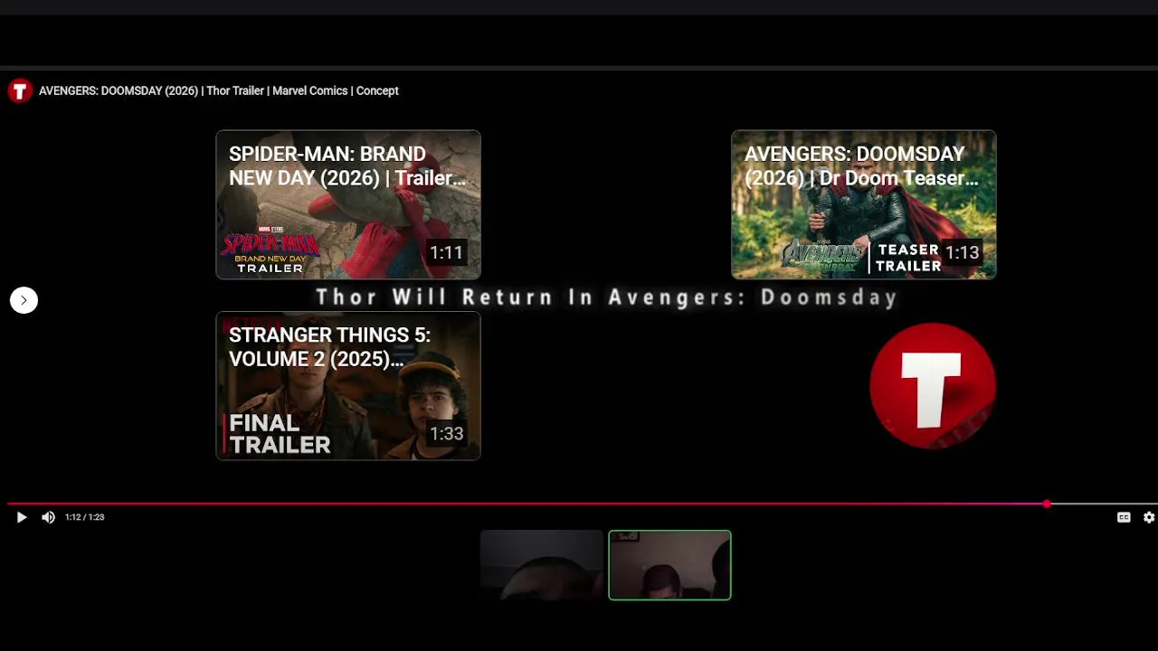Open the Spider-Man: Brand New Day trailer card

[348, 204]
